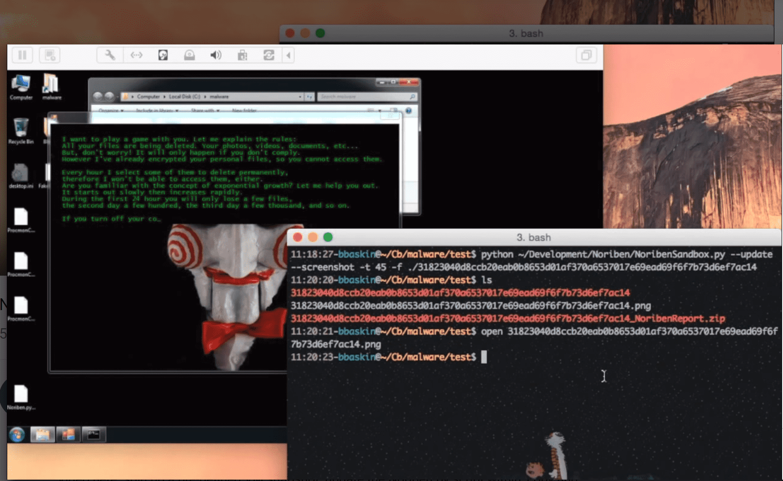Select the Recycle Bin desktop icon
783x481 pixels.
[x=21, y=131]
